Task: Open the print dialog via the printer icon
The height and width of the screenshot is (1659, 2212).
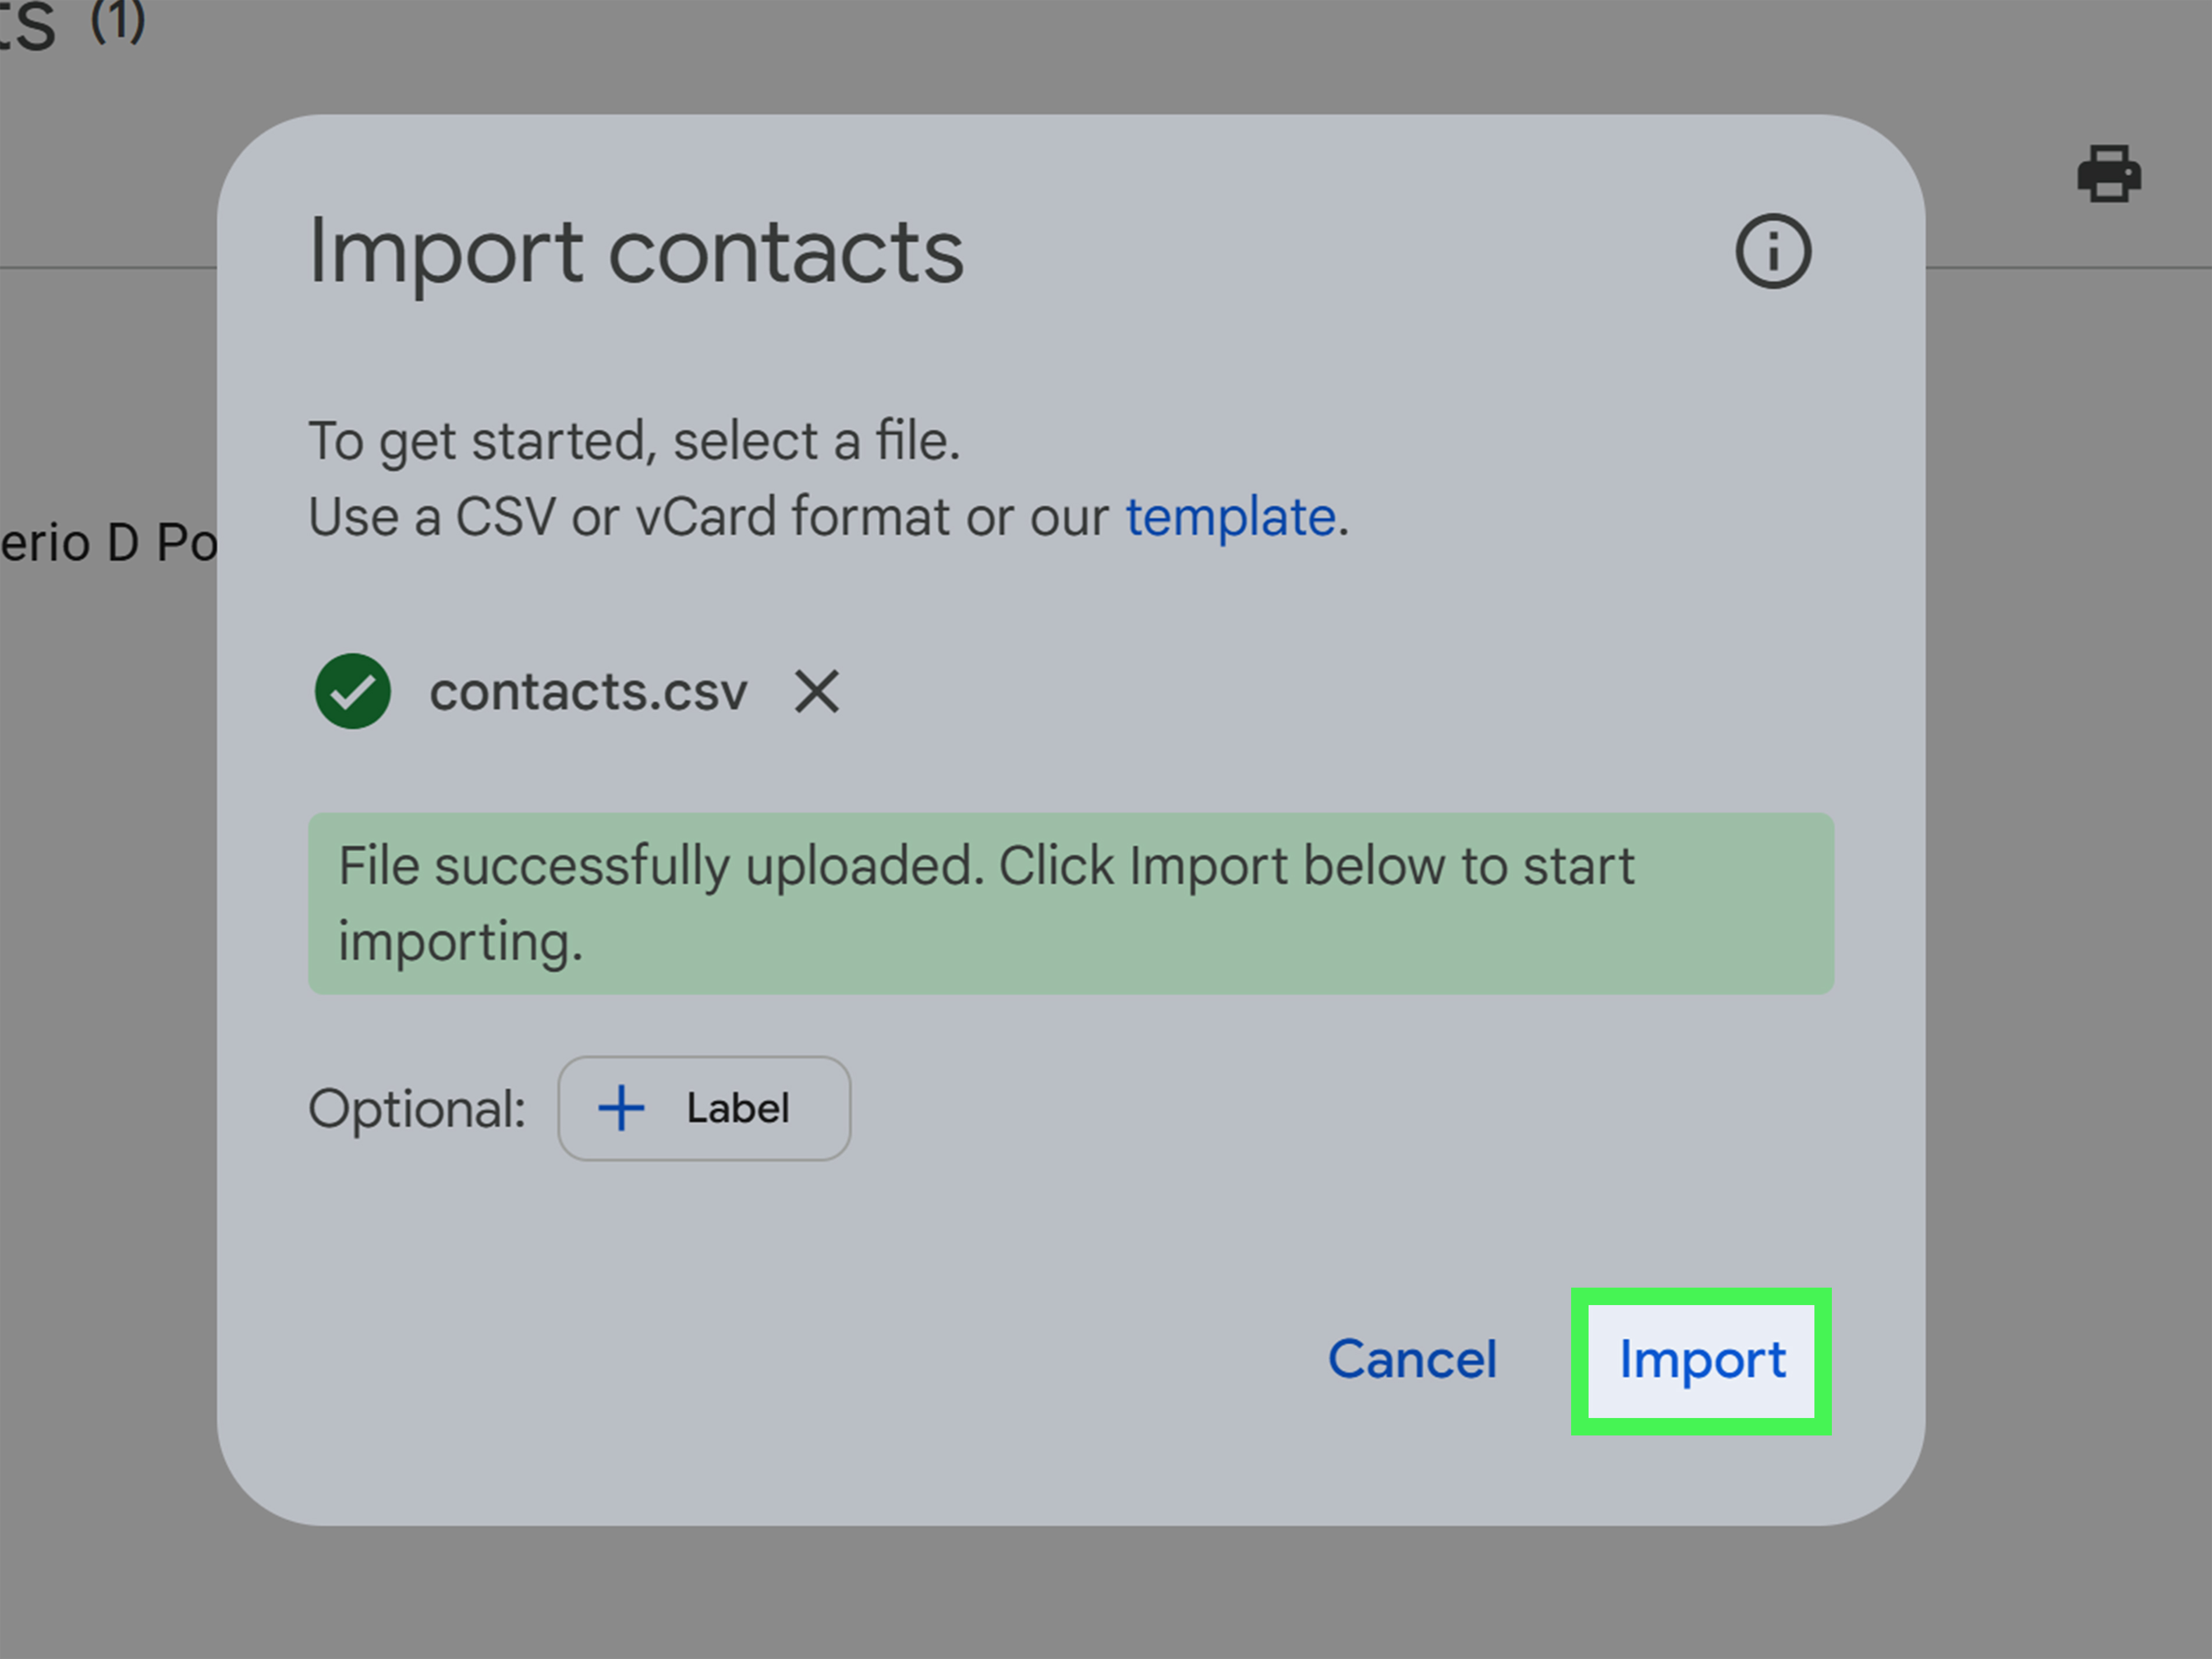Action: (2108, 176)
